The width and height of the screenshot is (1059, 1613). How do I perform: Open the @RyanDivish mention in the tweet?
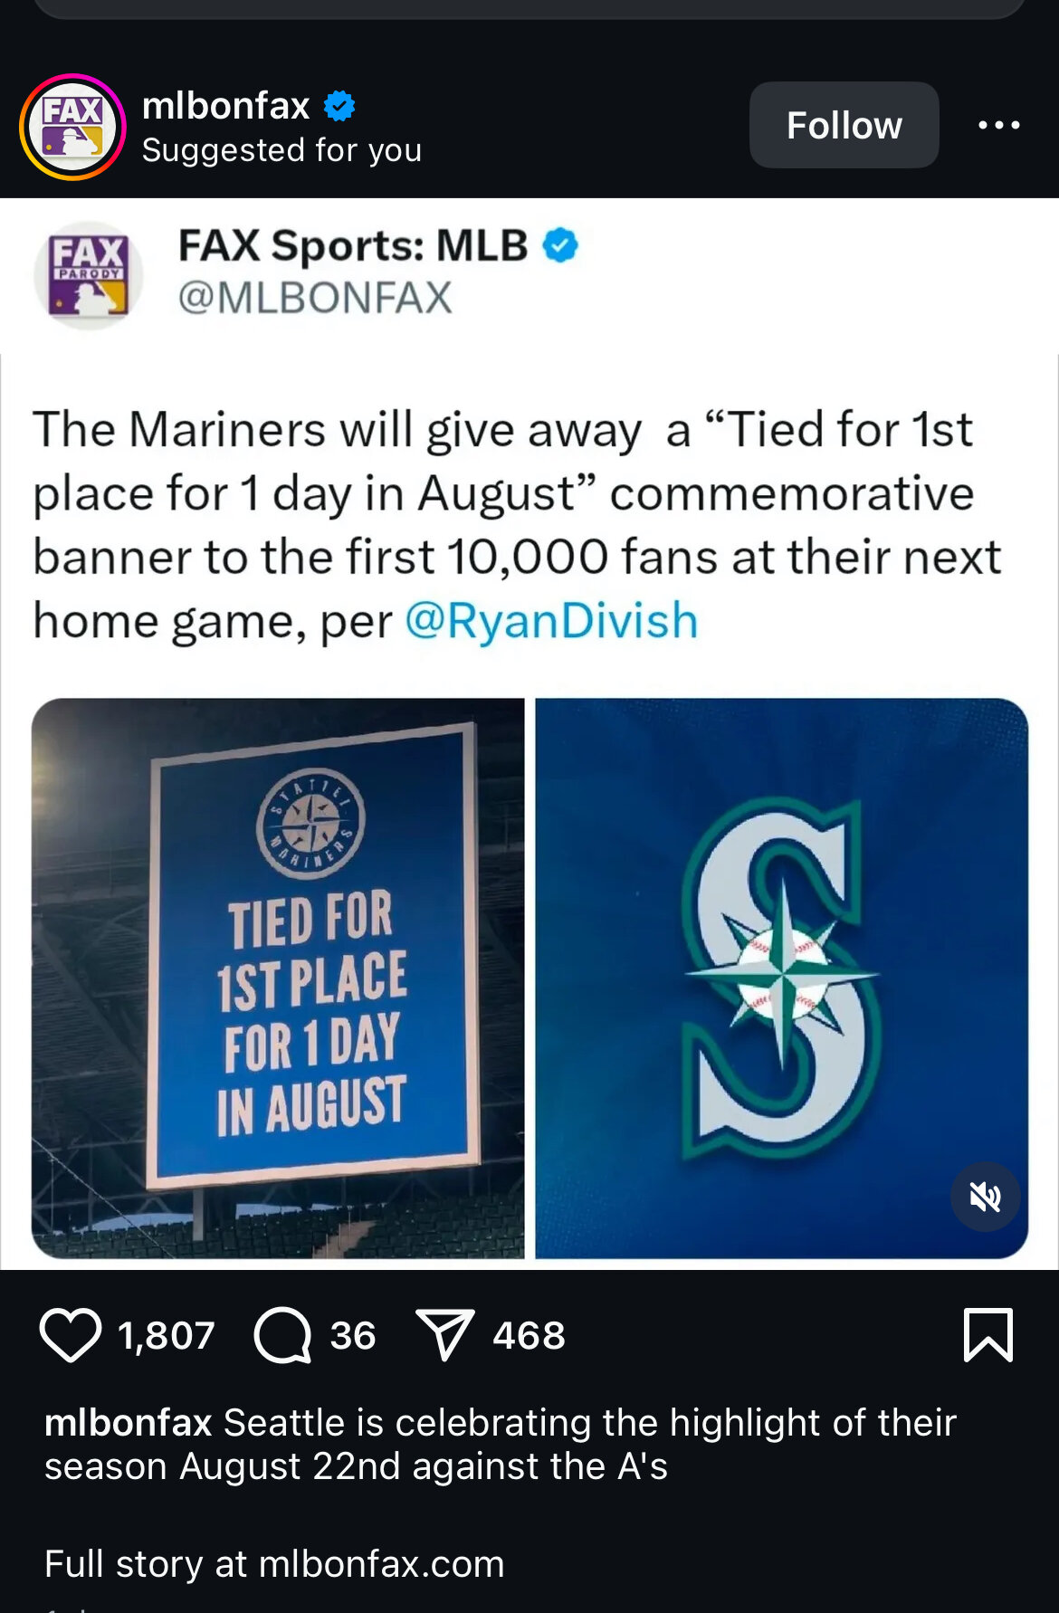coord(551,621)
